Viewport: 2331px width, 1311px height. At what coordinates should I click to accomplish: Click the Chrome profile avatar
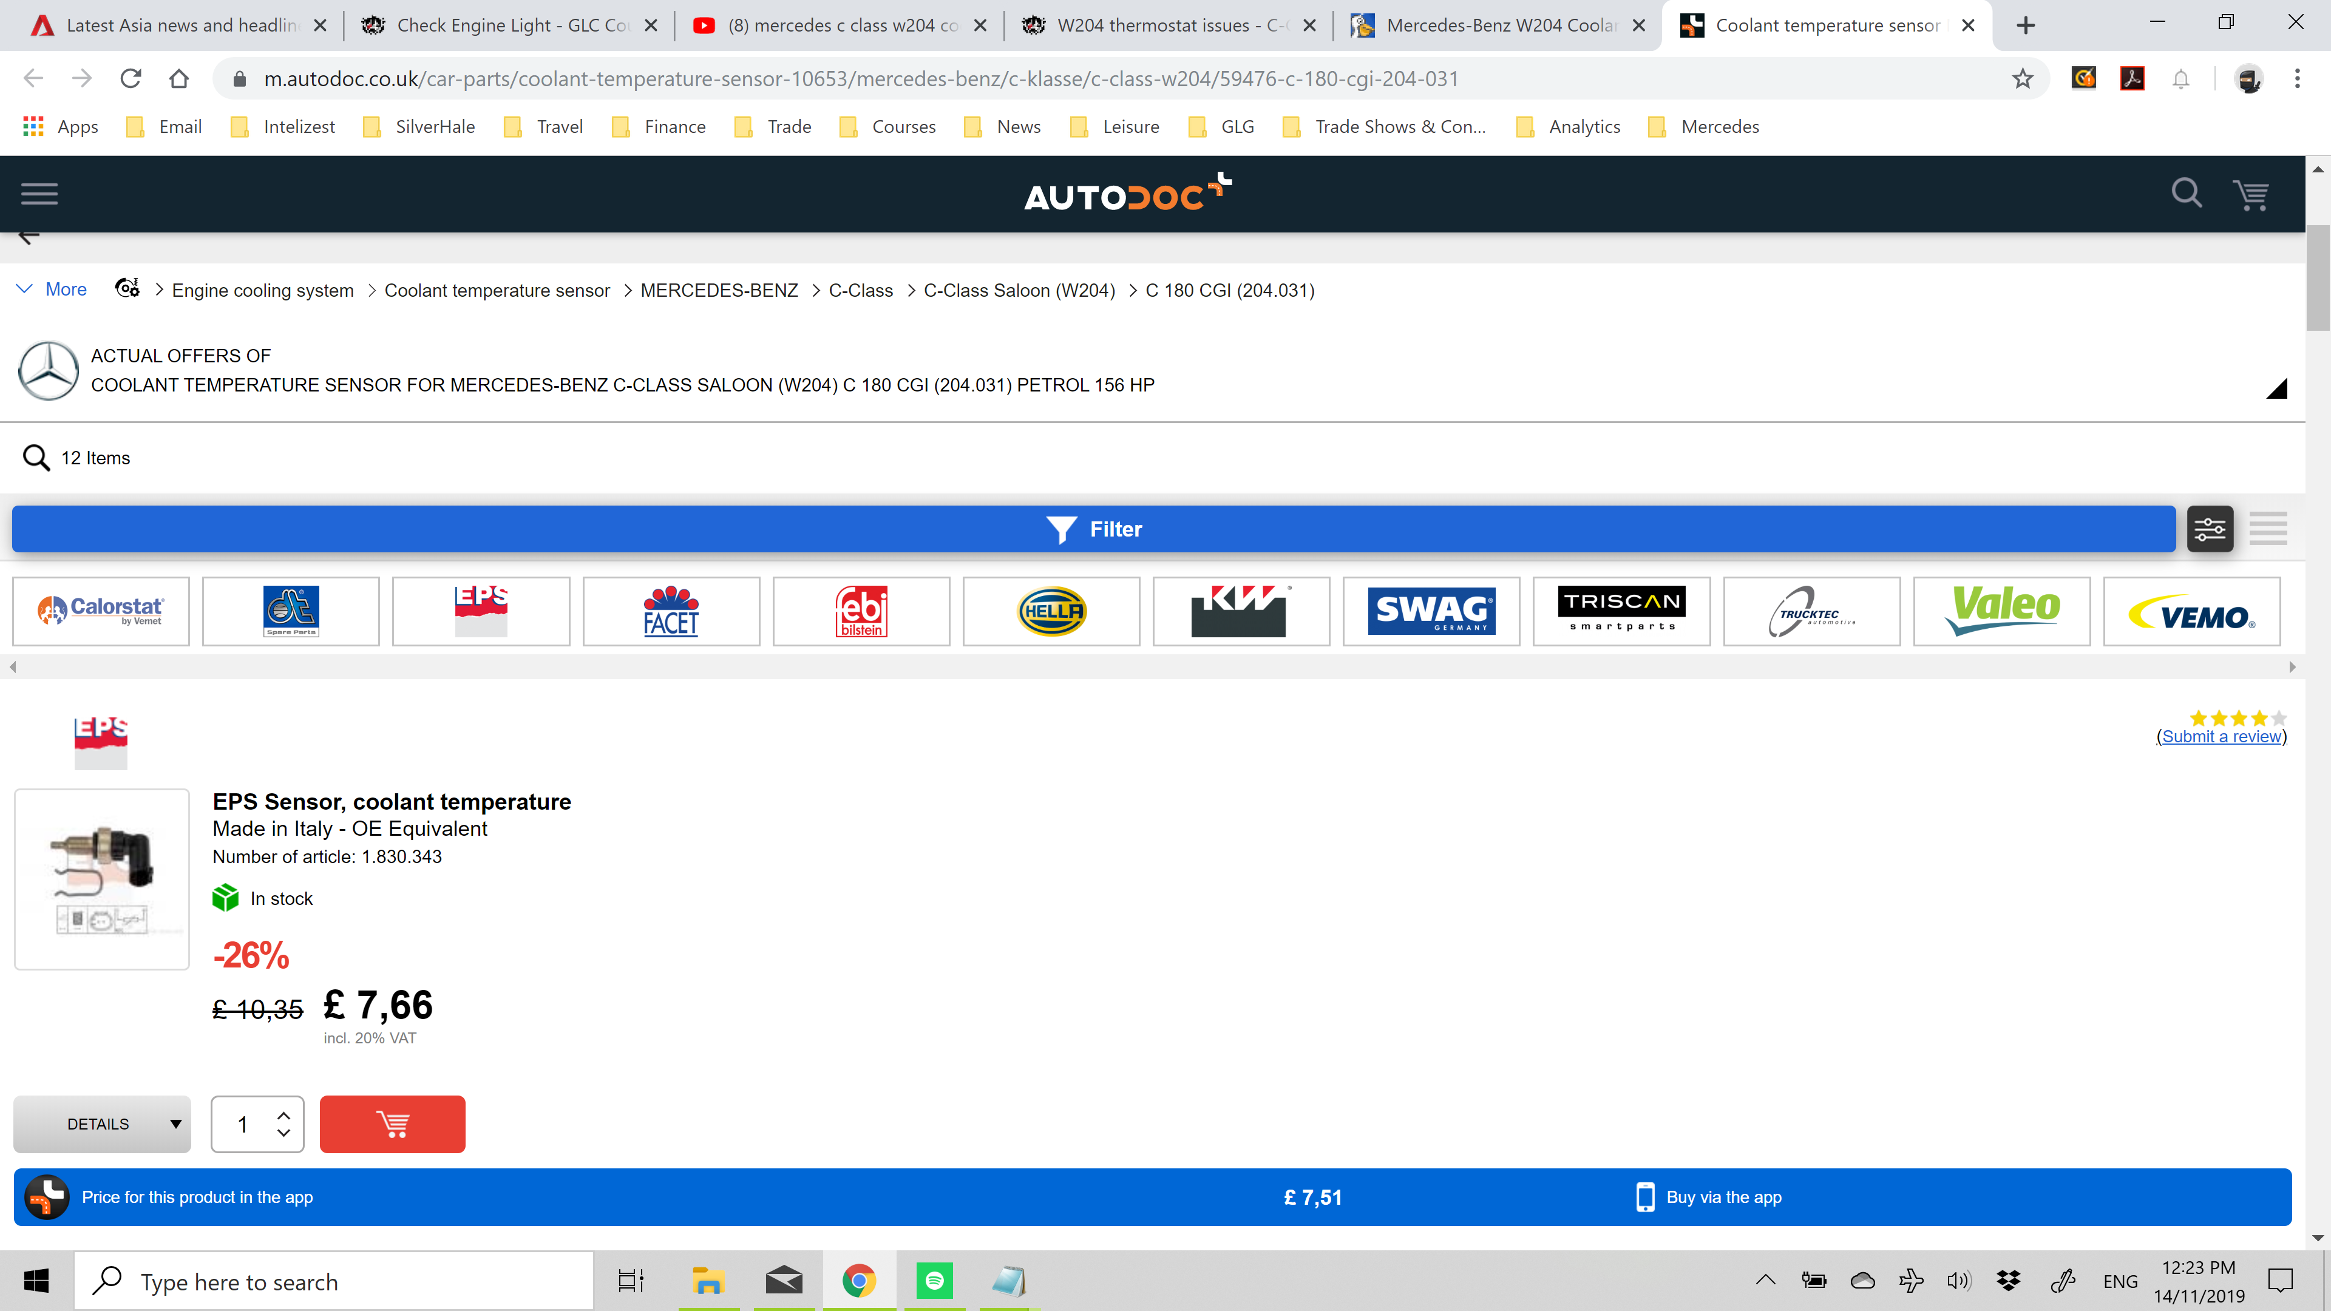[2248, 79]
